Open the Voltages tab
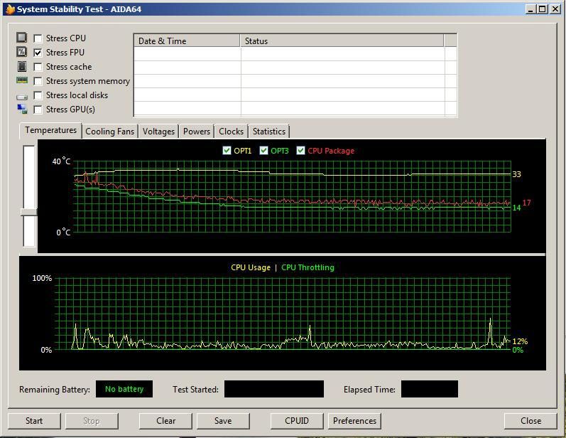566x438 pixels. pyautogui.click(x=158, y=132)
